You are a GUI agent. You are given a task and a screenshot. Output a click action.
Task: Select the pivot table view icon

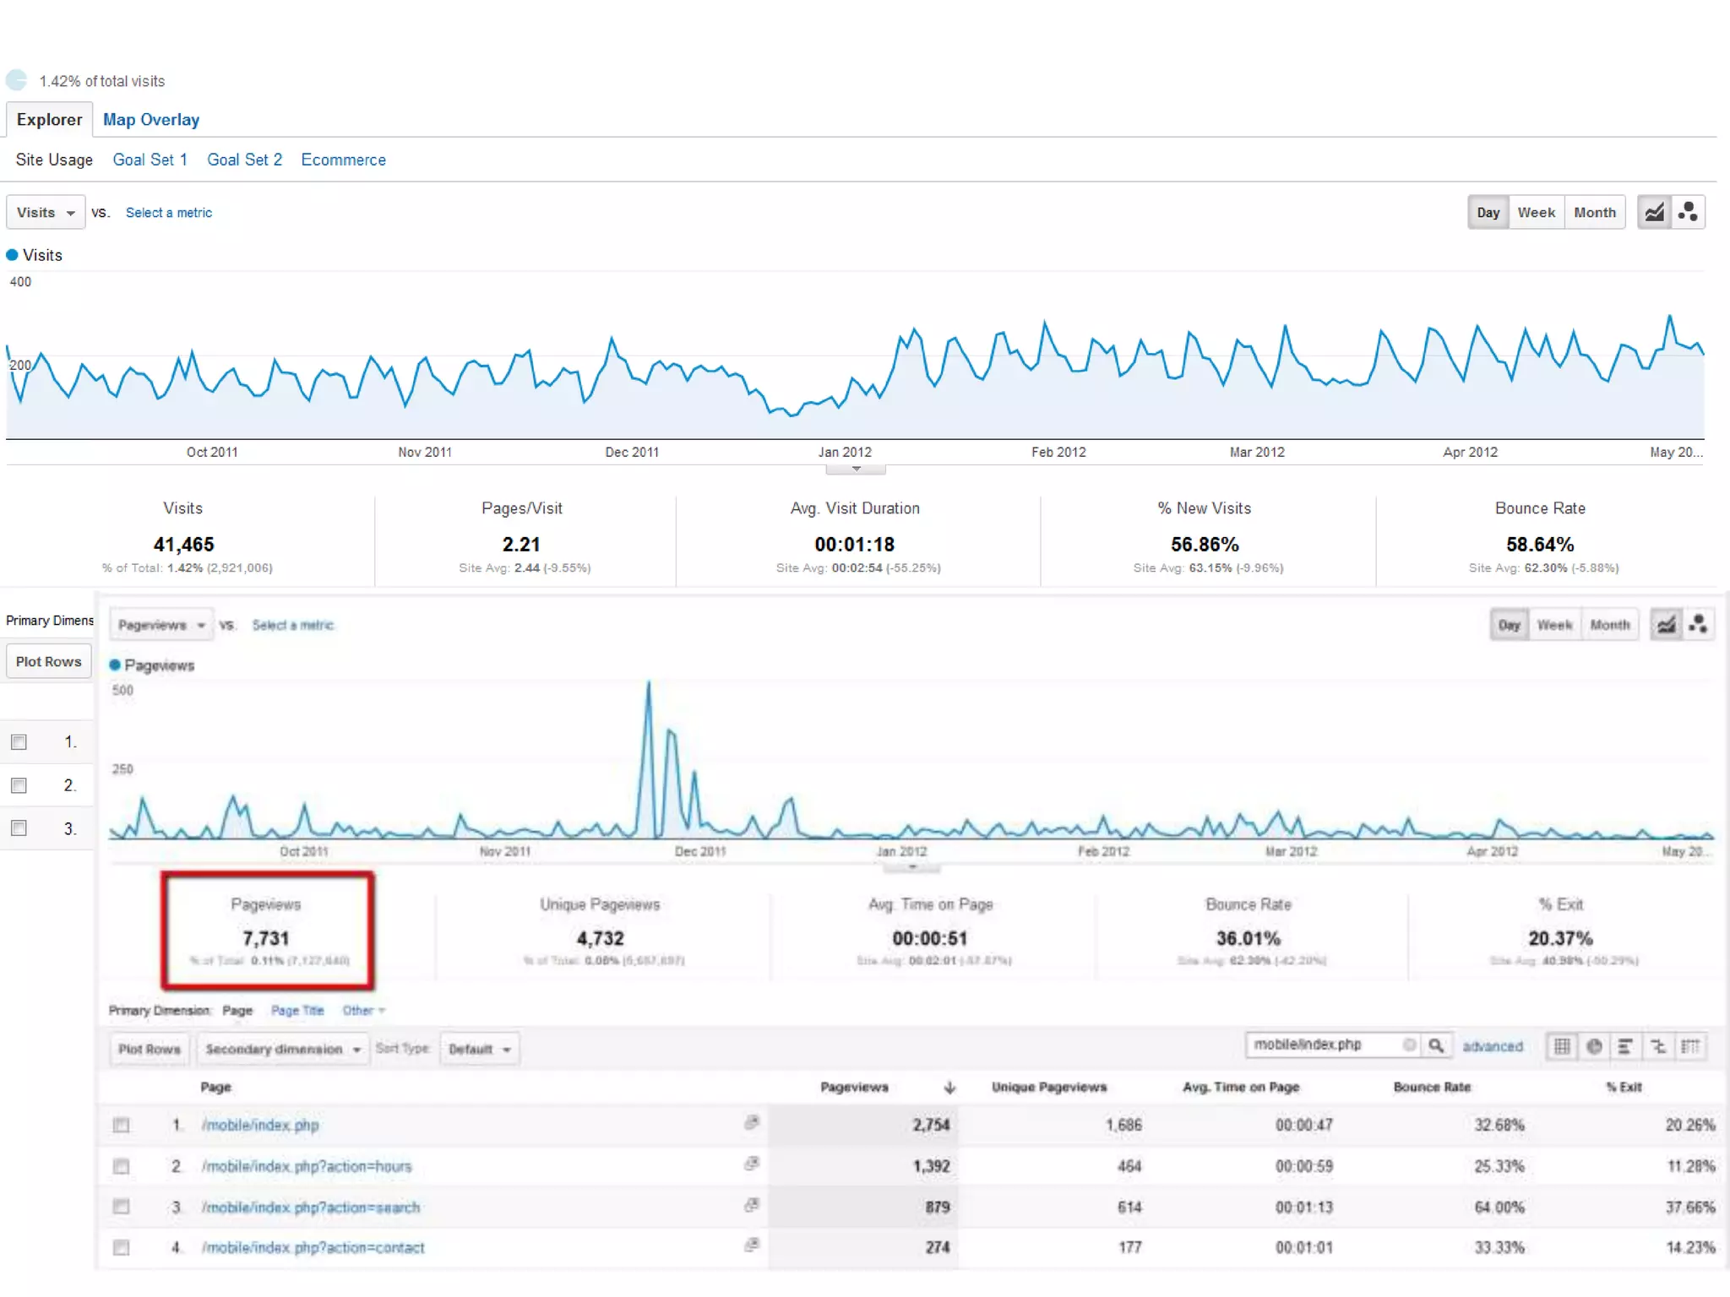pyautogui.click(x=1689, y=1046)
